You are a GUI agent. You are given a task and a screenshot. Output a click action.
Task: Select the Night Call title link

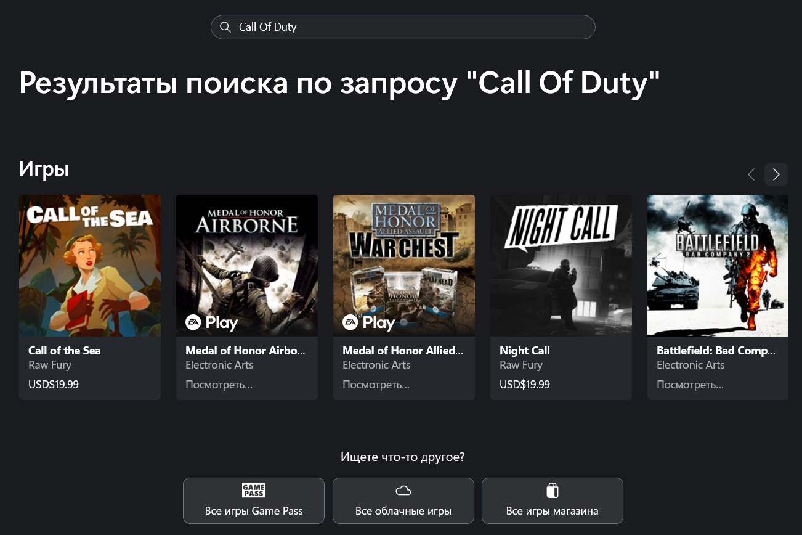[x=525, y=351]
